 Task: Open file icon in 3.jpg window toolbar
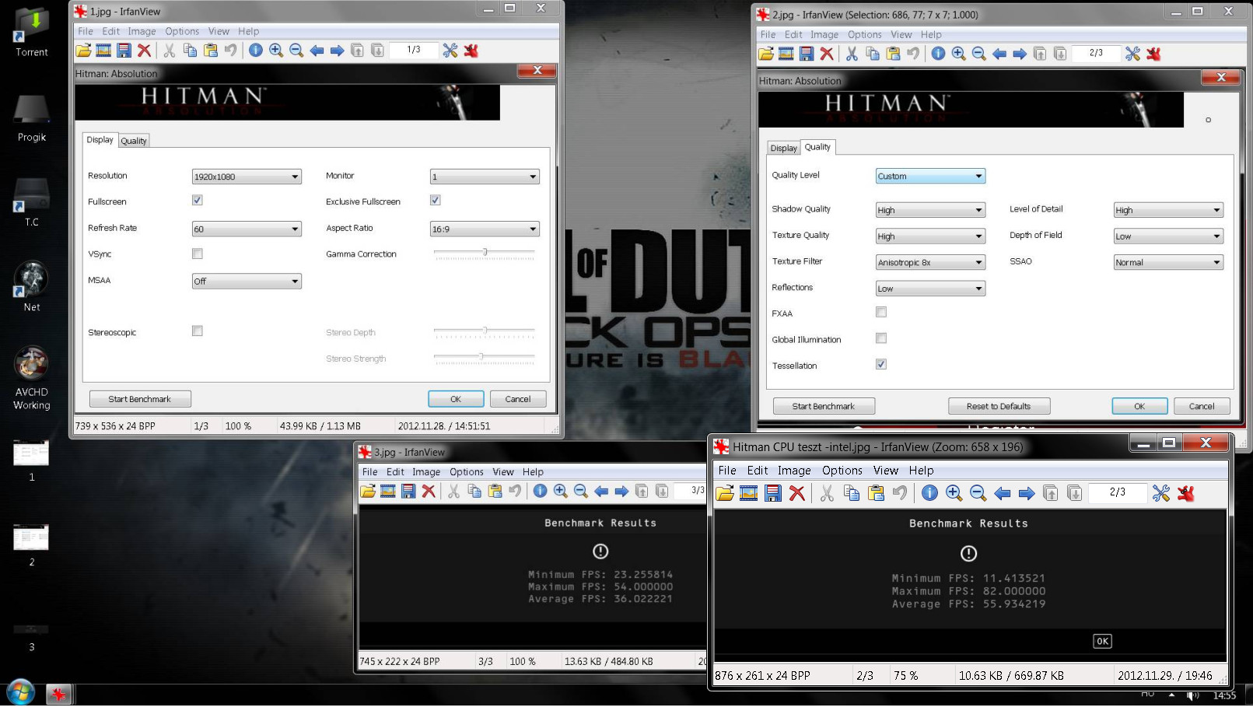[368, 491]
